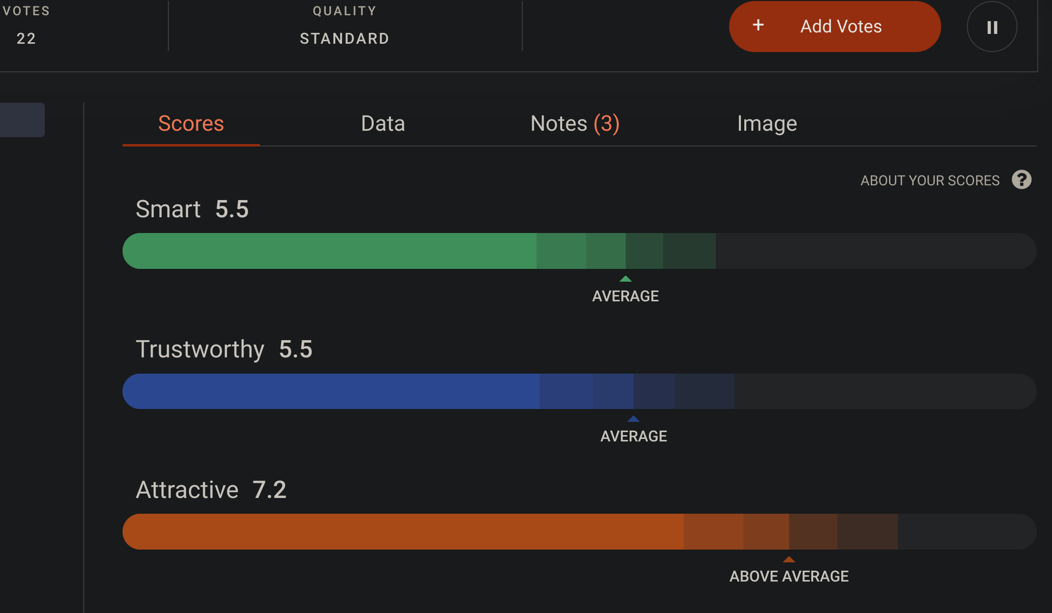Click the Trustworthy 5.5 score heading

click(x=224, y=349)
